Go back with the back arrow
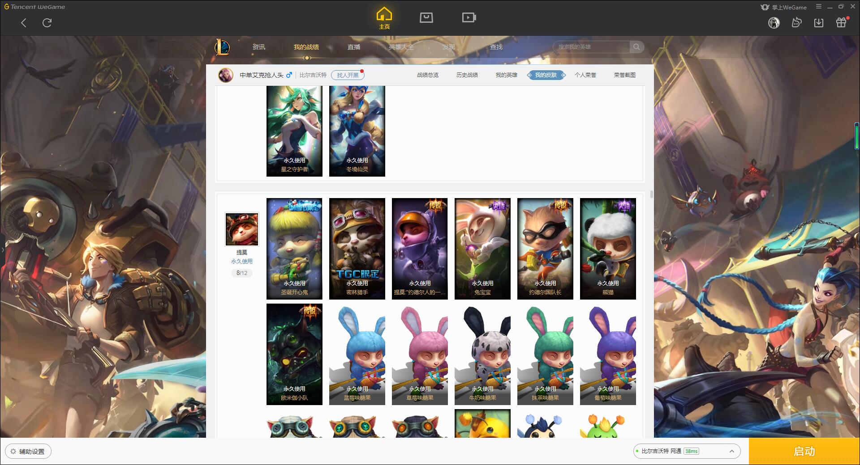The width and height of the screenshot is (860, 465). tap(24, 23)
